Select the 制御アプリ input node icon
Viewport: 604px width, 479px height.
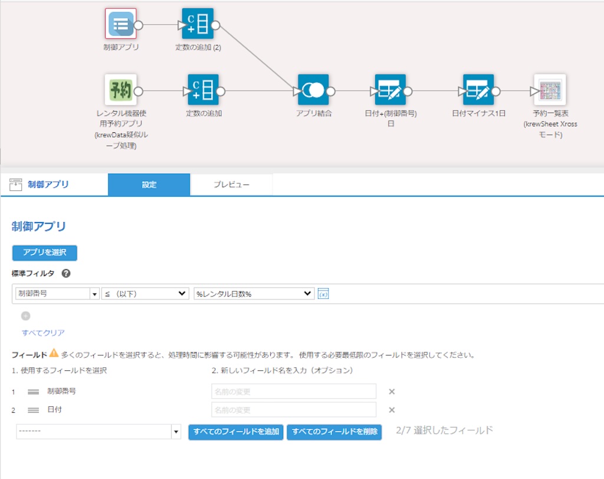coord(120,24)
